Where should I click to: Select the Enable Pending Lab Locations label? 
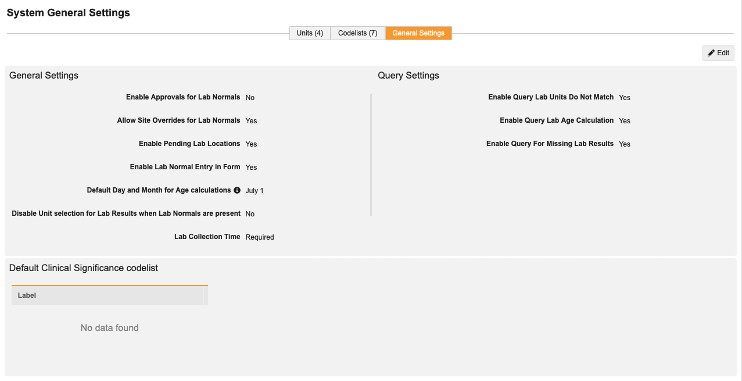coord(189,144)
